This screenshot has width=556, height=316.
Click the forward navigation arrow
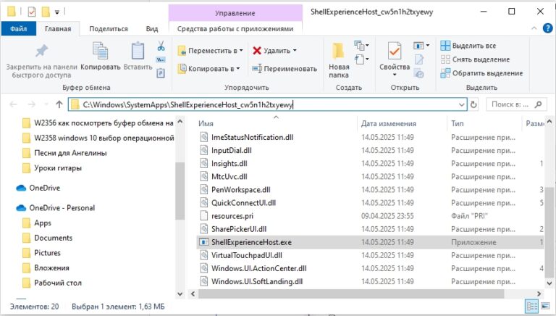coord(32,104)
